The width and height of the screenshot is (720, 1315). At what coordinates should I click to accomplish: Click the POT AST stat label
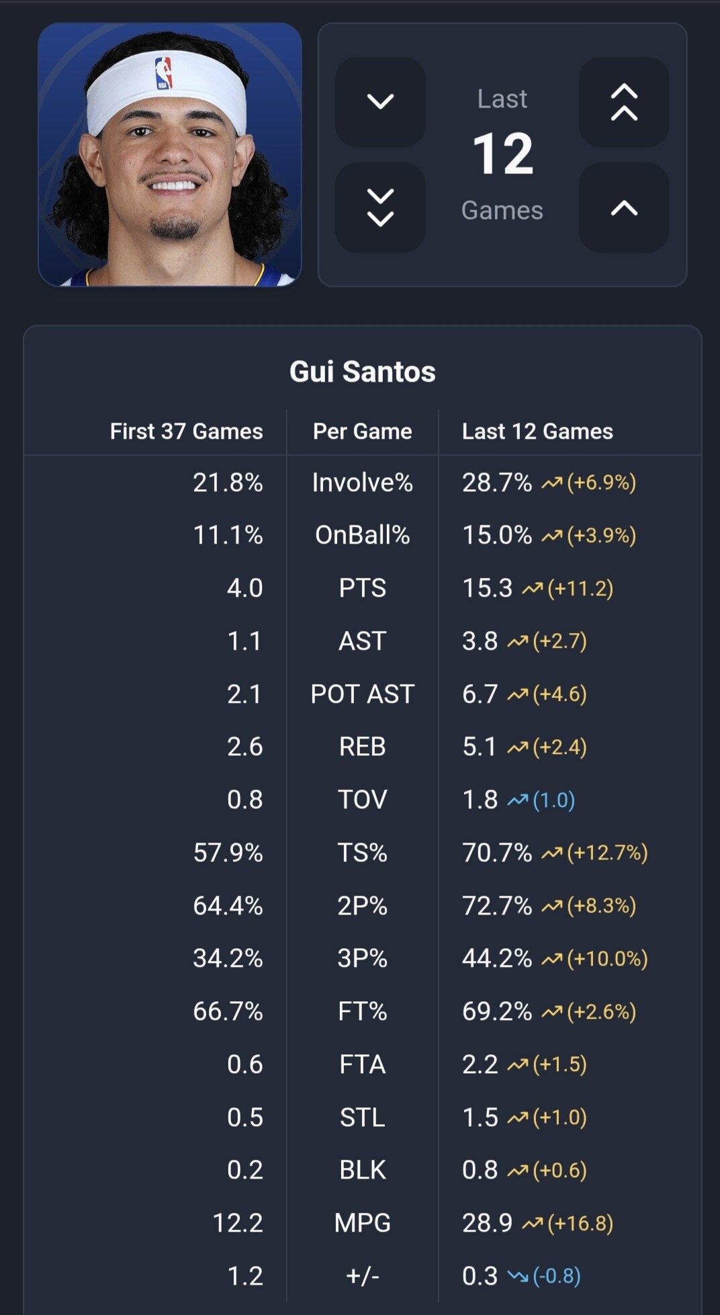pyautogui.click(x=362, y=694)
